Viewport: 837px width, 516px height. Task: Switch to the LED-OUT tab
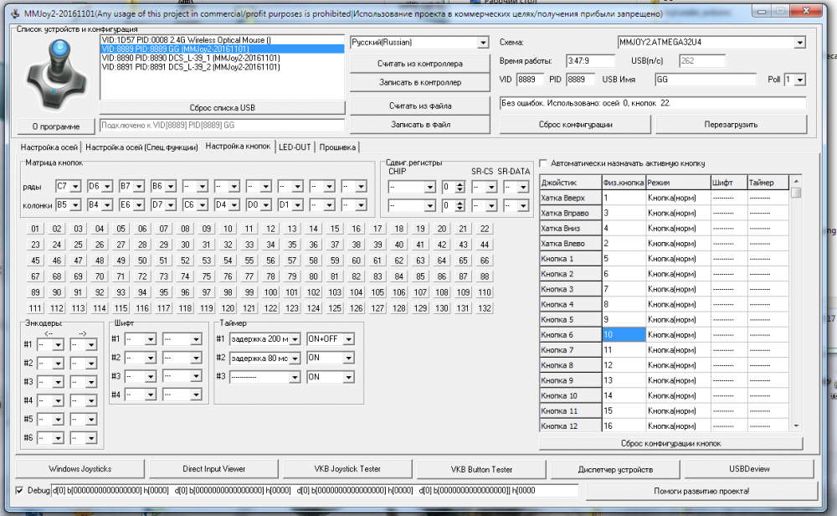point(295,147)
